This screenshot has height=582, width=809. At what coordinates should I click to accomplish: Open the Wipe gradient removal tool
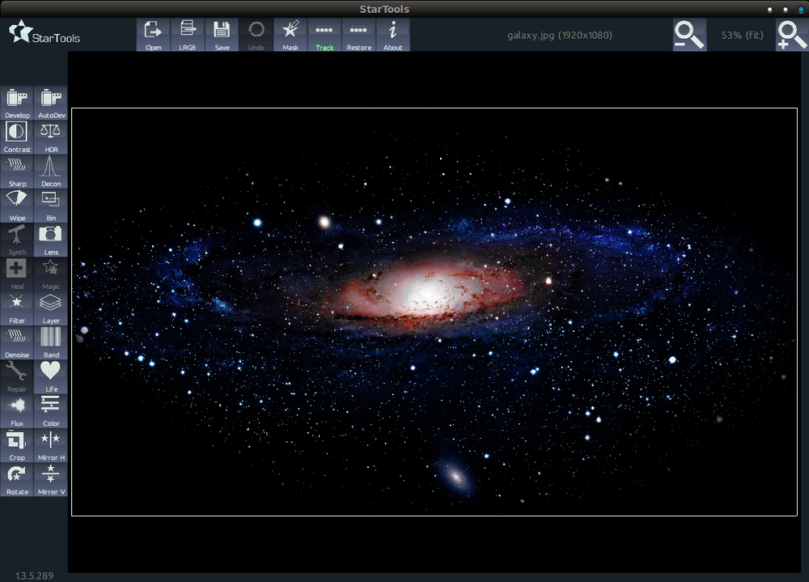[16, 203]
